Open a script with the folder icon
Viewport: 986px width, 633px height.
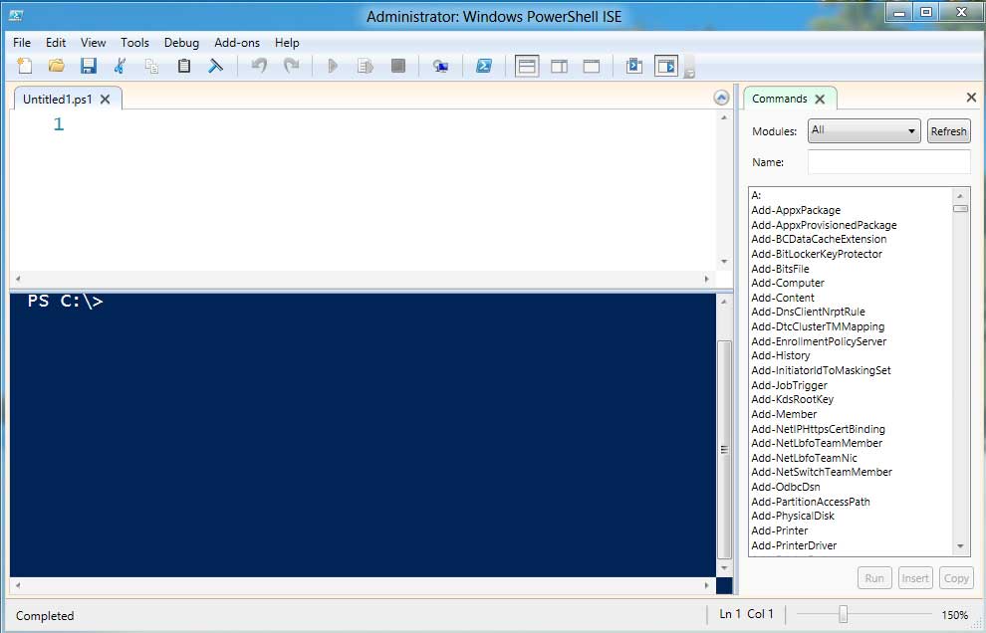click(x=57, y=66)
